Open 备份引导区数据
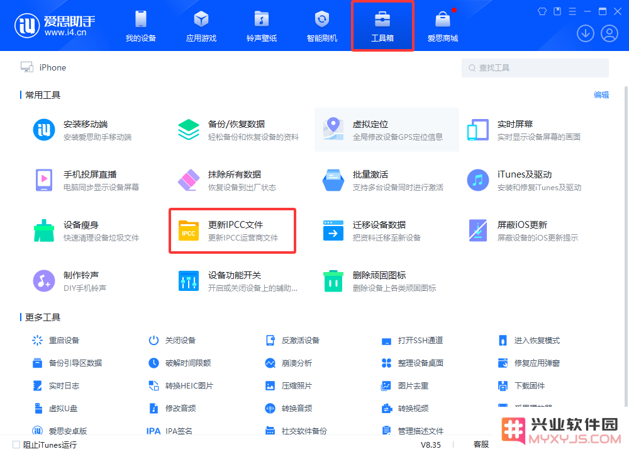This screenshot has width=629, height=454. (67, 363)
